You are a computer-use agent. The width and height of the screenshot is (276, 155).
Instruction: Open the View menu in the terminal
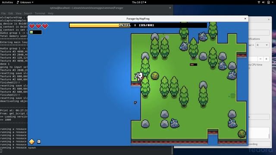click(x=18, y=13)
